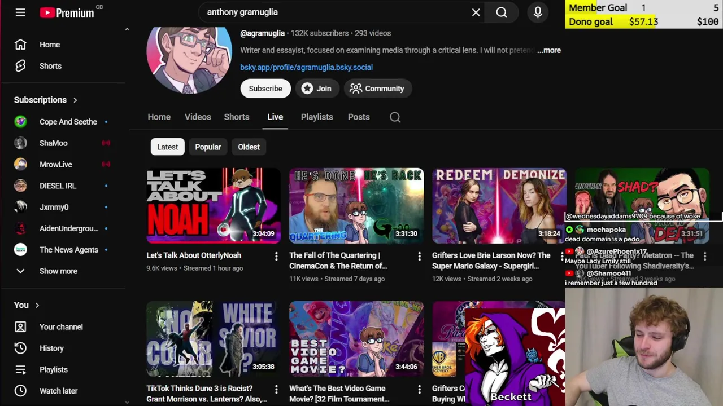This screenshot has height=406, width=723.
Task: Open Redeem Demonize Brie Larson thumbnail
Action: [x=499, y=206]
